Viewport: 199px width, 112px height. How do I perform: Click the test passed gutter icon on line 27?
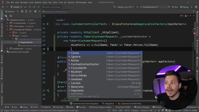(48, 91)
